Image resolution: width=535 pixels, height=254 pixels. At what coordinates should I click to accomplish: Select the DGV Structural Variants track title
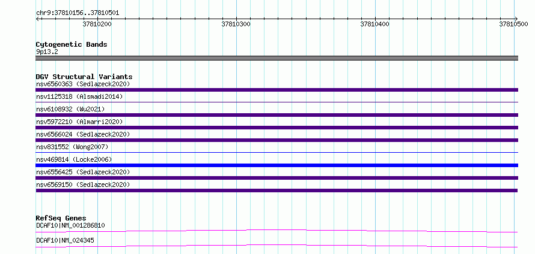tap(84, 77)
